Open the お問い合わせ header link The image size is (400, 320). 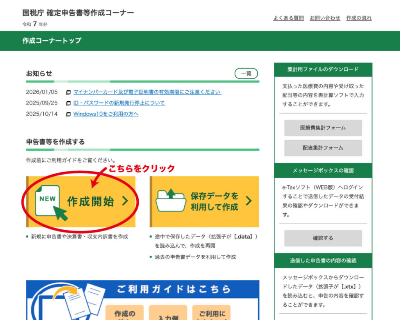[325, 18]
